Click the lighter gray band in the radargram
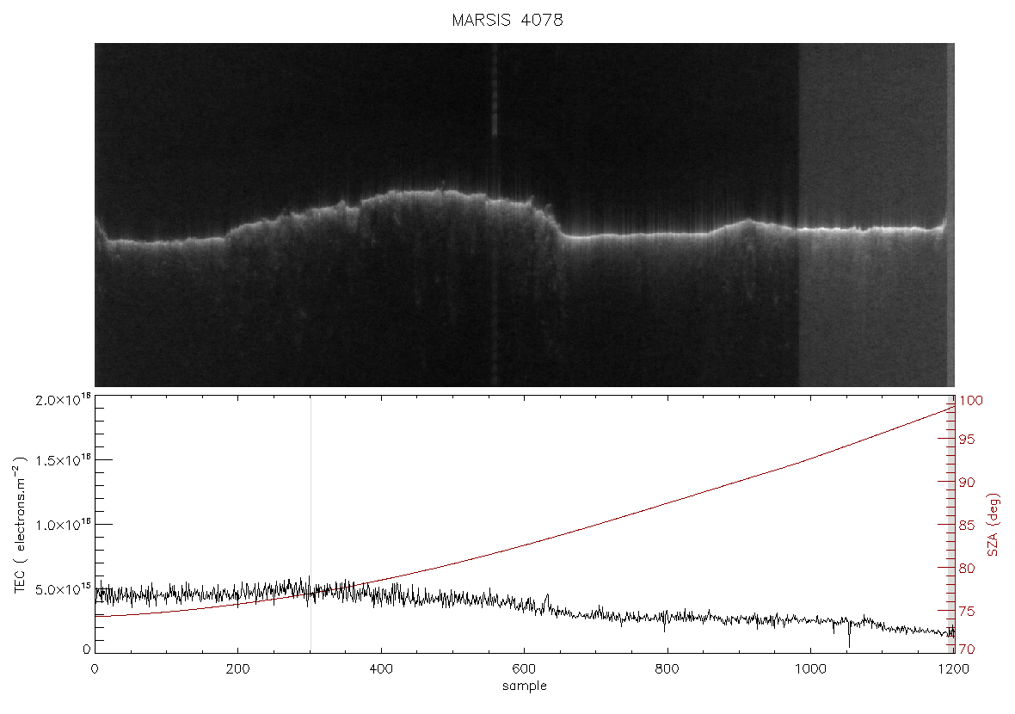 tap(872, 215)
